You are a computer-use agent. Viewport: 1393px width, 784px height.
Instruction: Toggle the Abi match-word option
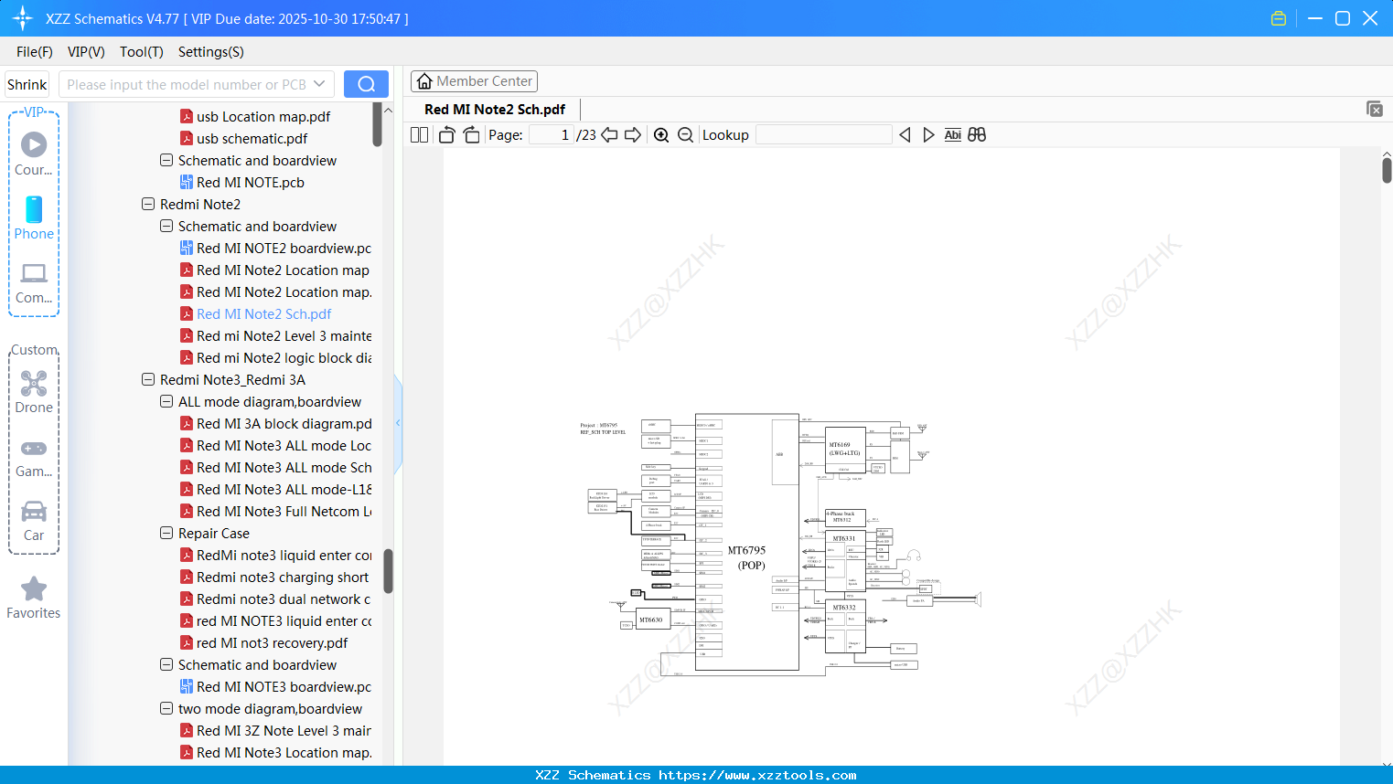point(952,135)
